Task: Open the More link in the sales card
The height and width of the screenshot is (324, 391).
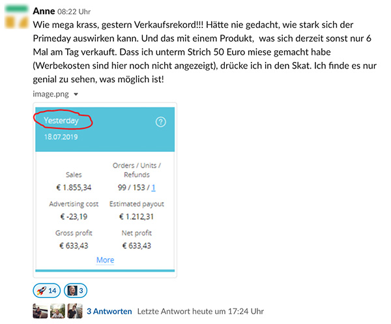Action: tap(105, 260)
